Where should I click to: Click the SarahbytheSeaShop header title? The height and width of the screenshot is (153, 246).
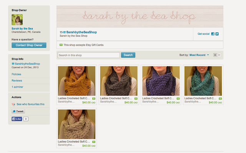click(x=81, y=32)
